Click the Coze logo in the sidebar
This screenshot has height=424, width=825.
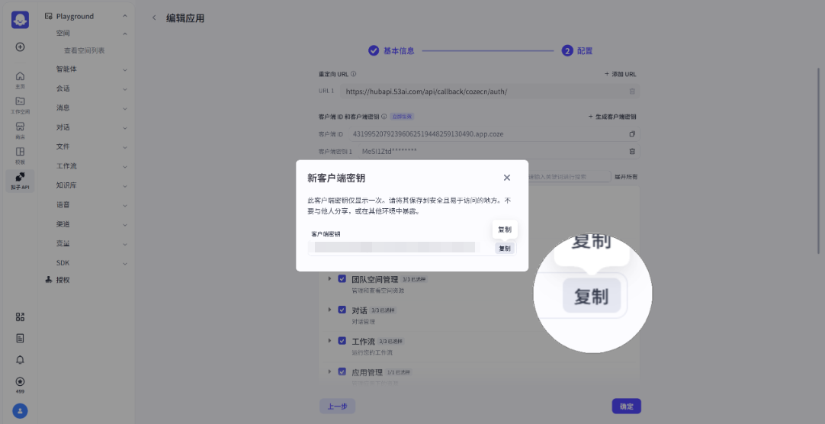(x=20, y=20)
